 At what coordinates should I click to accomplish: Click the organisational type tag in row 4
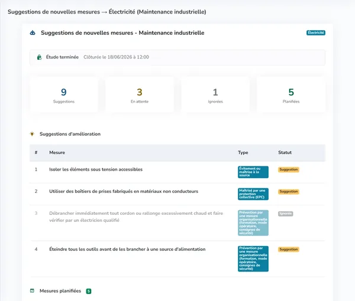[253, 259]
